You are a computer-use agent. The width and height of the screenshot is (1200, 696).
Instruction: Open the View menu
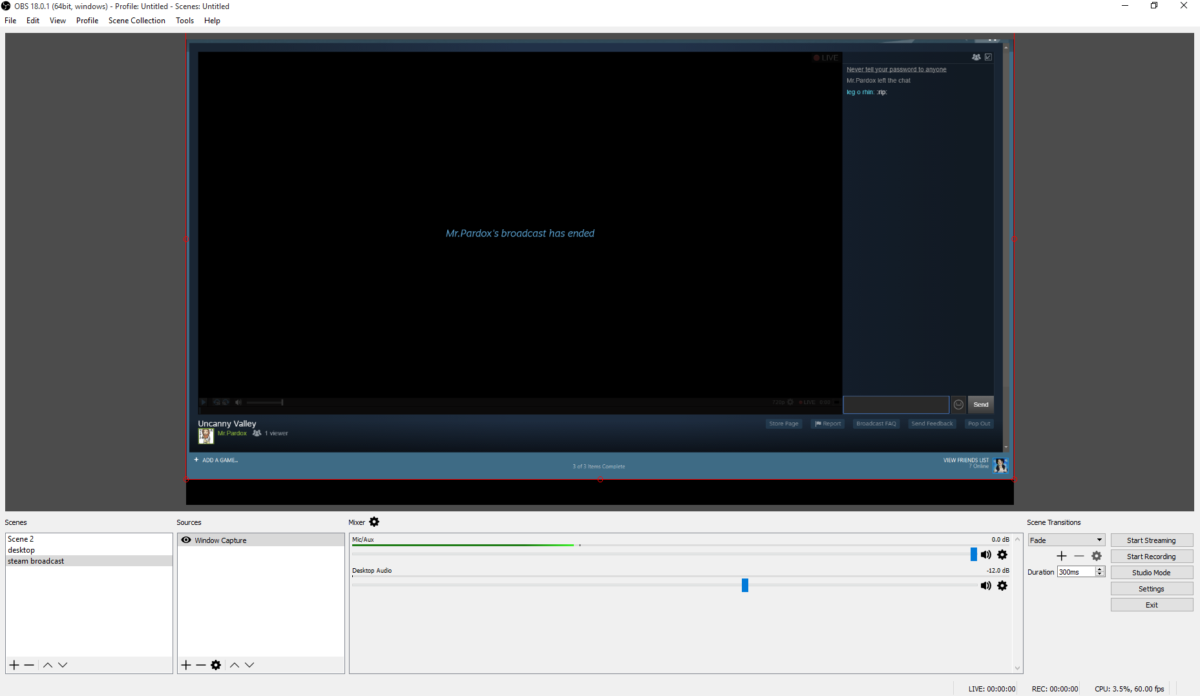pyautogui.click(x=58, y=21)
